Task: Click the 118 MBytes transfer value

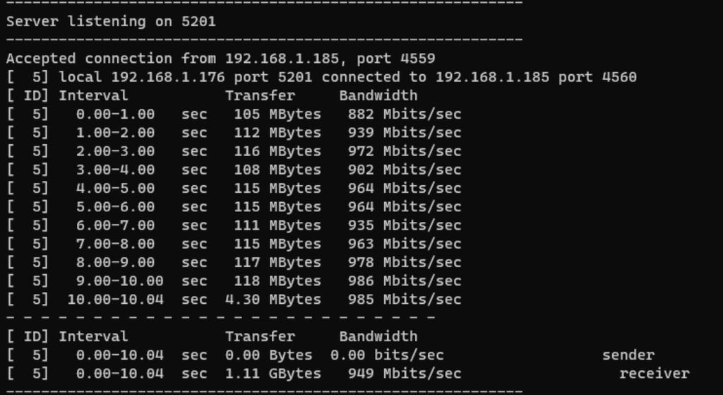Action: tap(277, 281)
